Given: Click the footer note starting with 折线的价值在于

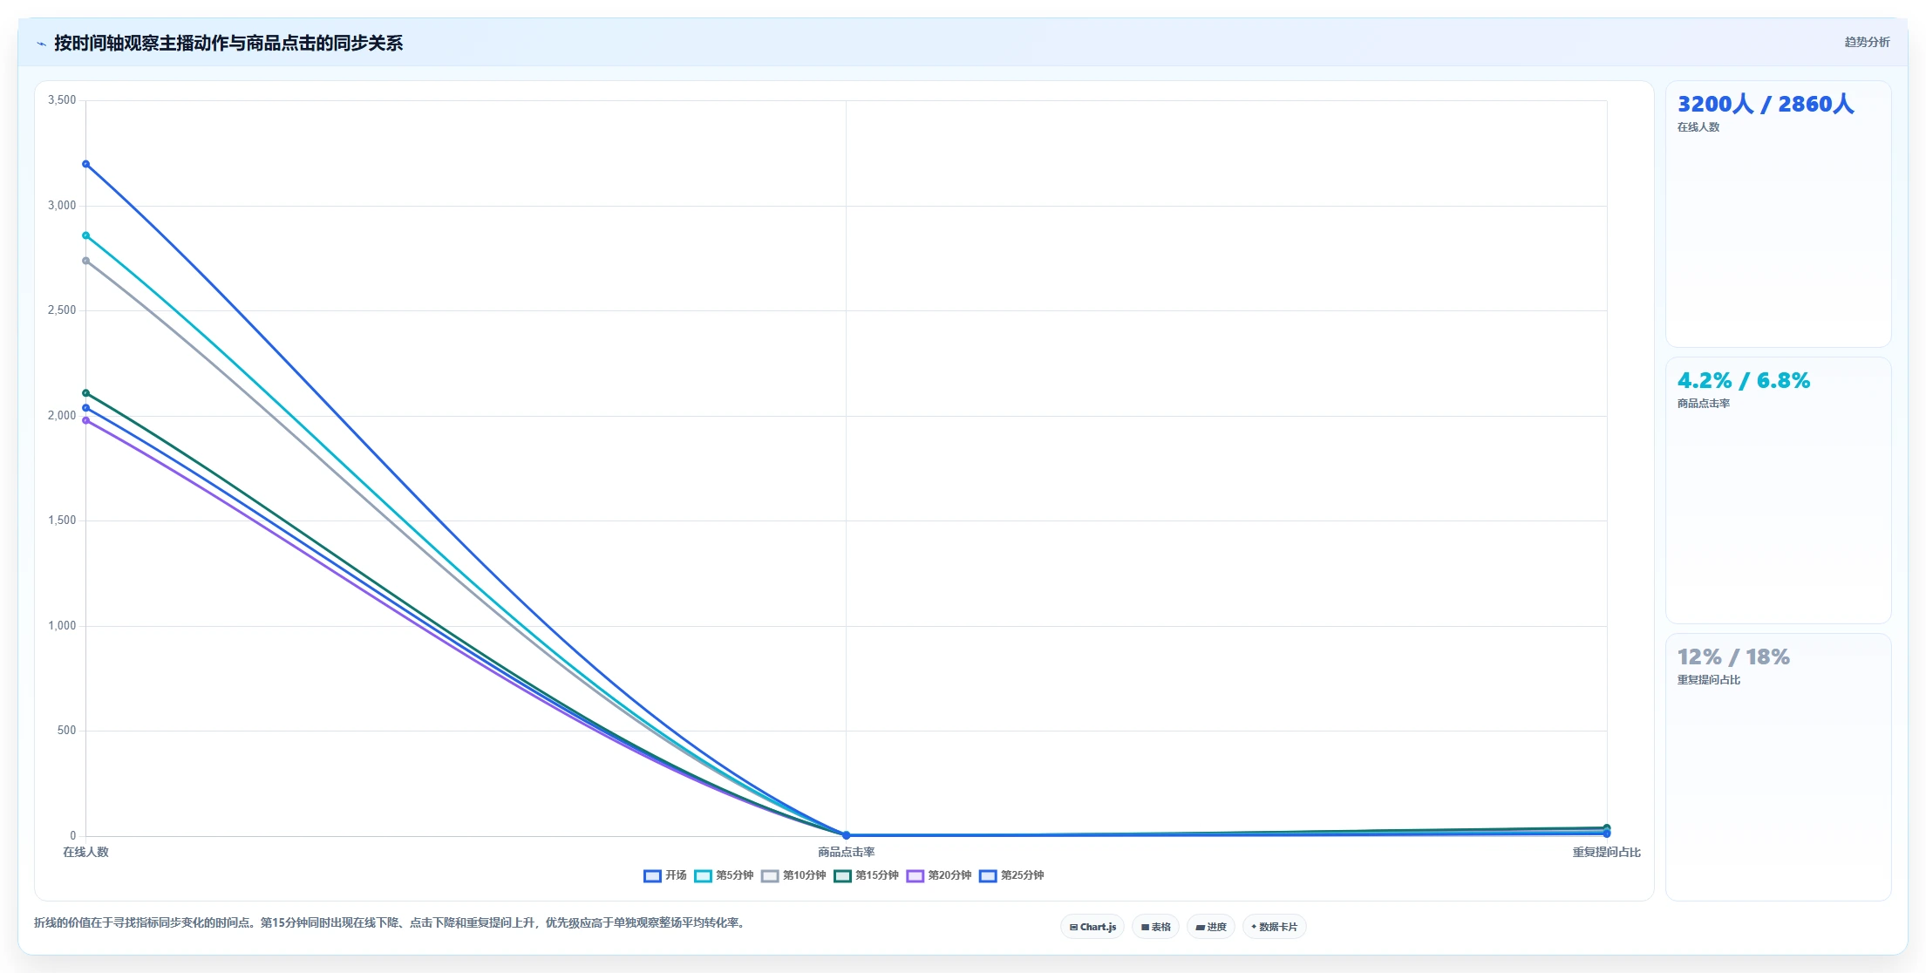Looking at the screenshot, I should tap(391, 922).
